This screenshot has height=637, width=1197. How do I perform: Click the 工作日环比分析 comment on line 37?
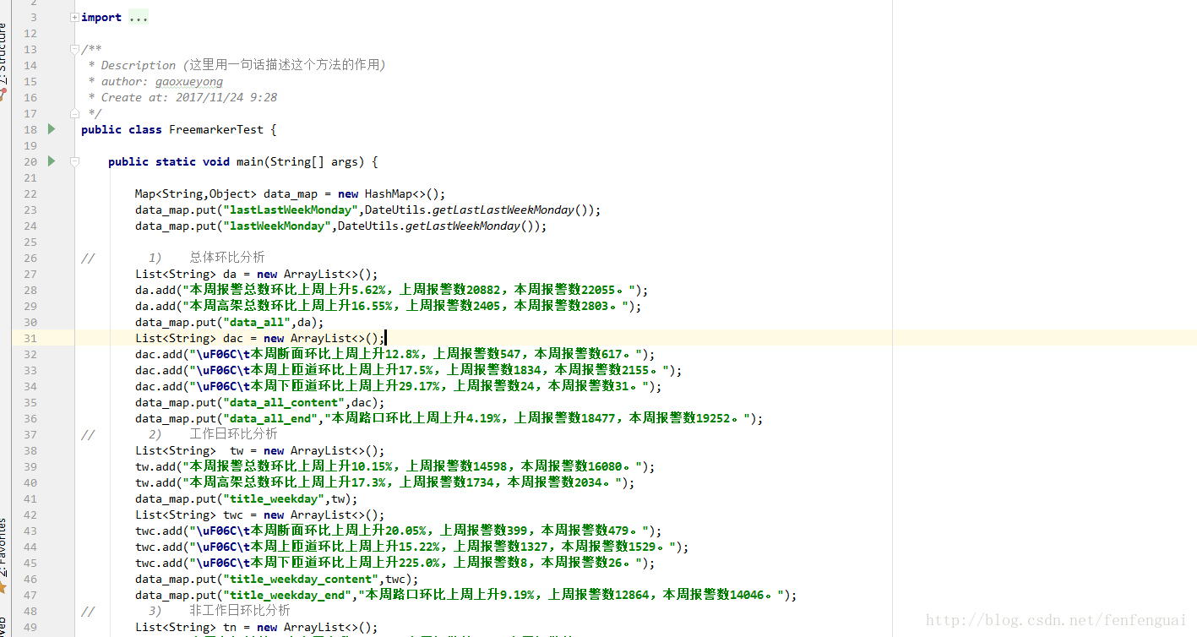[234, 434]
